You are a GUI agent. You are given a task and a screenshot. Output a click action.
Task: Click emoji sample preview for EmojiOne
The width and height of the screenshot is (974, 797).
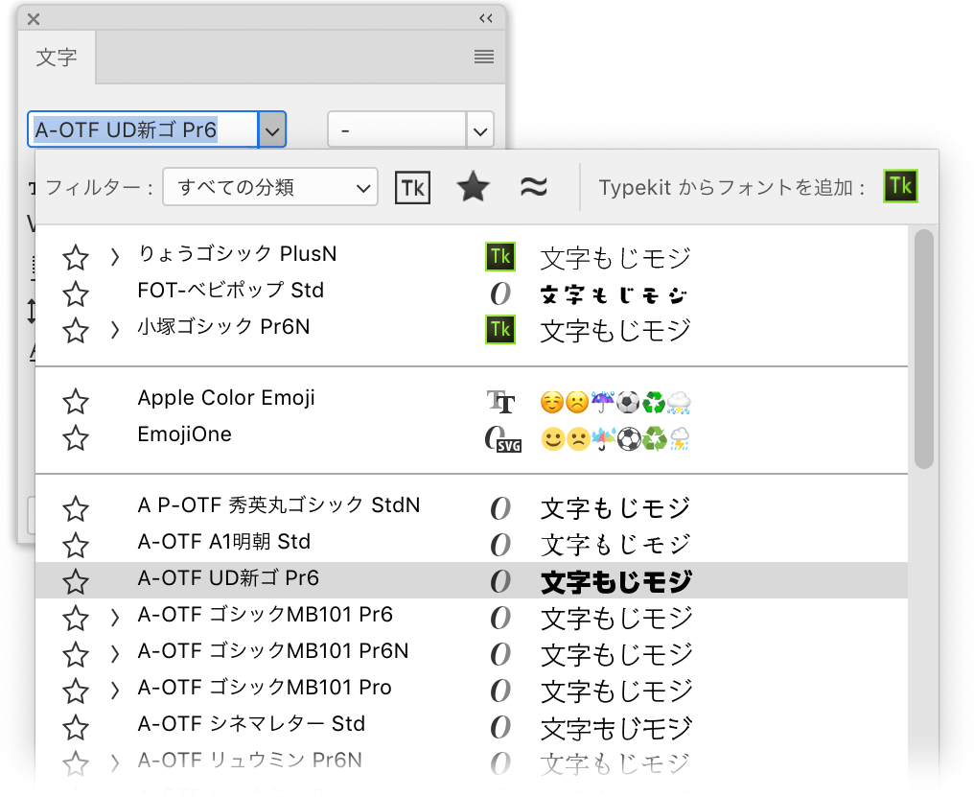pos(615,439)
